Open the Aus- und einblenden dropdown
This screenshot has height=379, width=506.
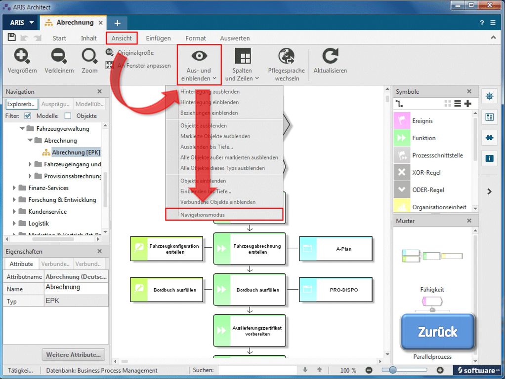(199, 65)
